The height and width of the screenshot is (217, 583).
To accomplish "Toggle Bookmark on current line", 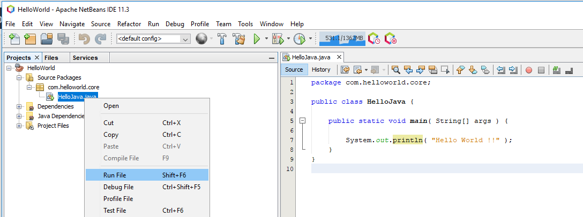I will click(485, 69).
